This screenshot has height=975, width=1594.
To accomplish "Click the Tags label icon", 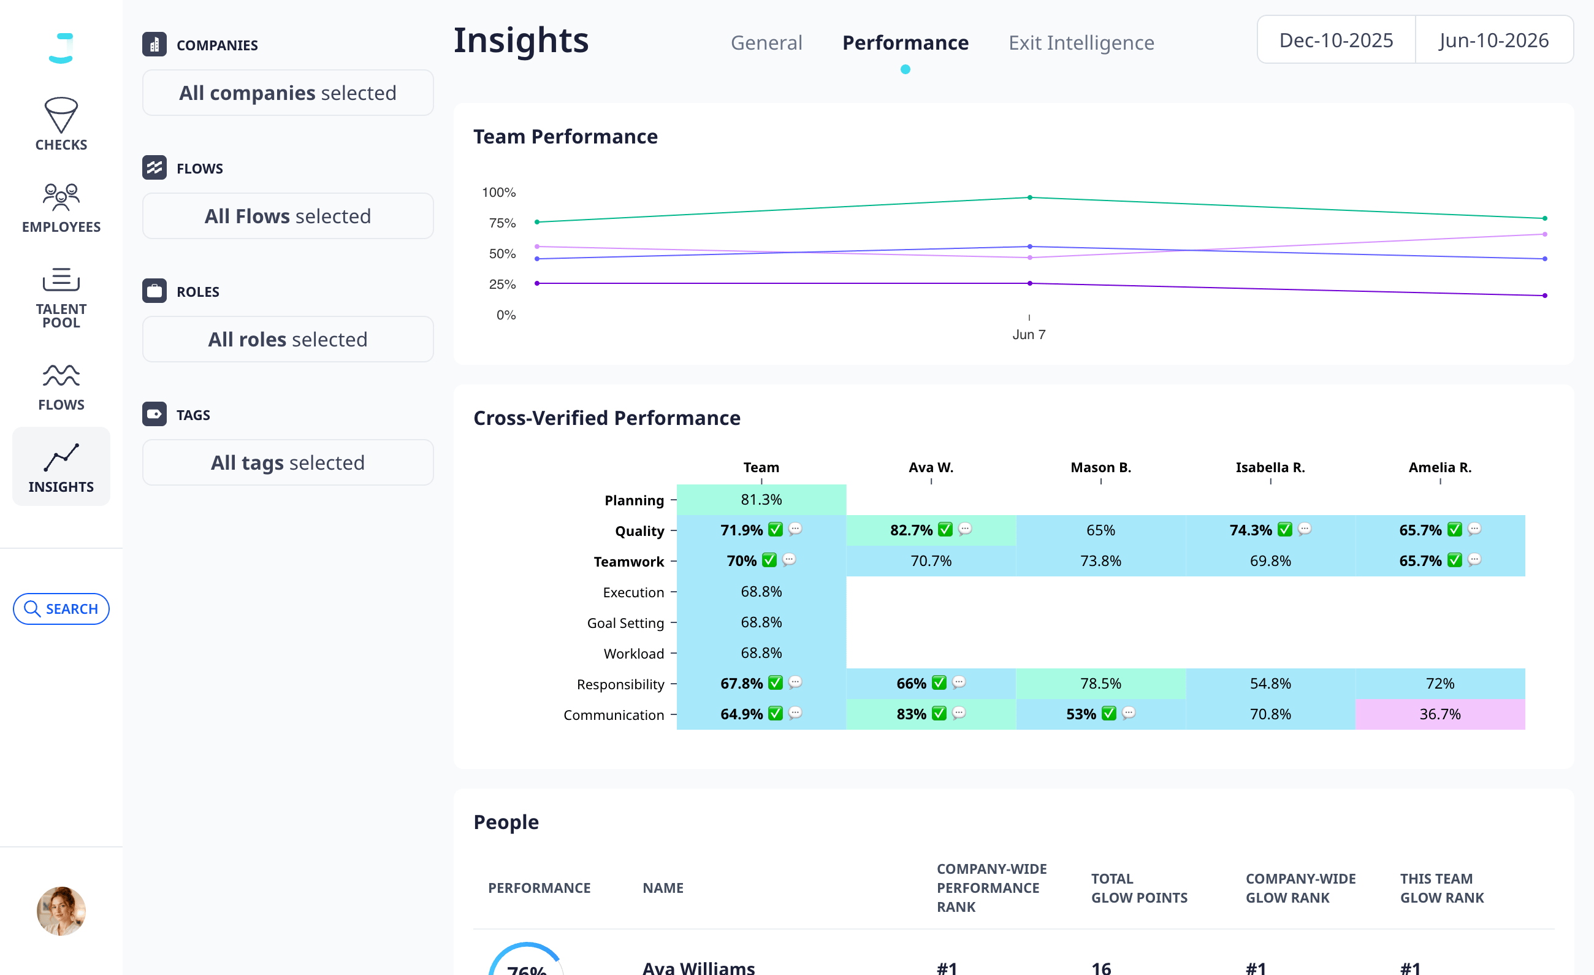I will pyautogui.click(x=154, y=415).
